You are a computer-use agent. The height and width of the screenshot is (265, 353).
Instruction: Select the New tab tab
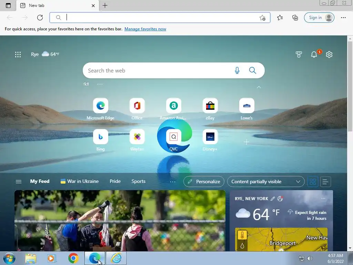coord(58,6)
